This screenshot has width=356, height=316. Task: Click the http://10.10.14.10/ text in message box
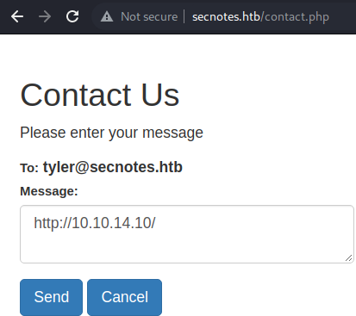pyautogui.click(x=95, y=223)
